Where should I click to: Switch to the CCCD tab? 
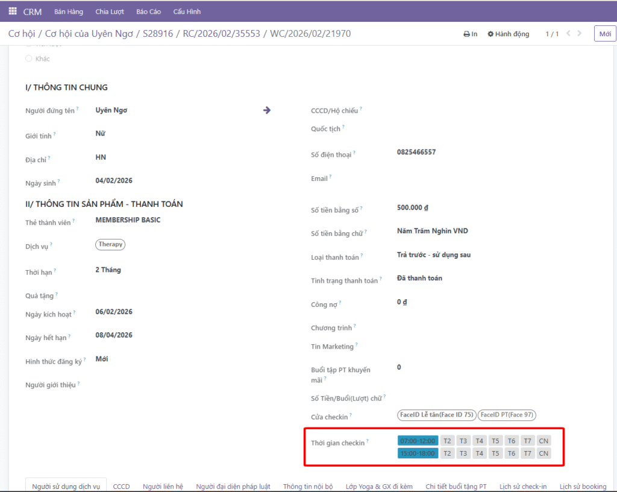pos(121,487)
